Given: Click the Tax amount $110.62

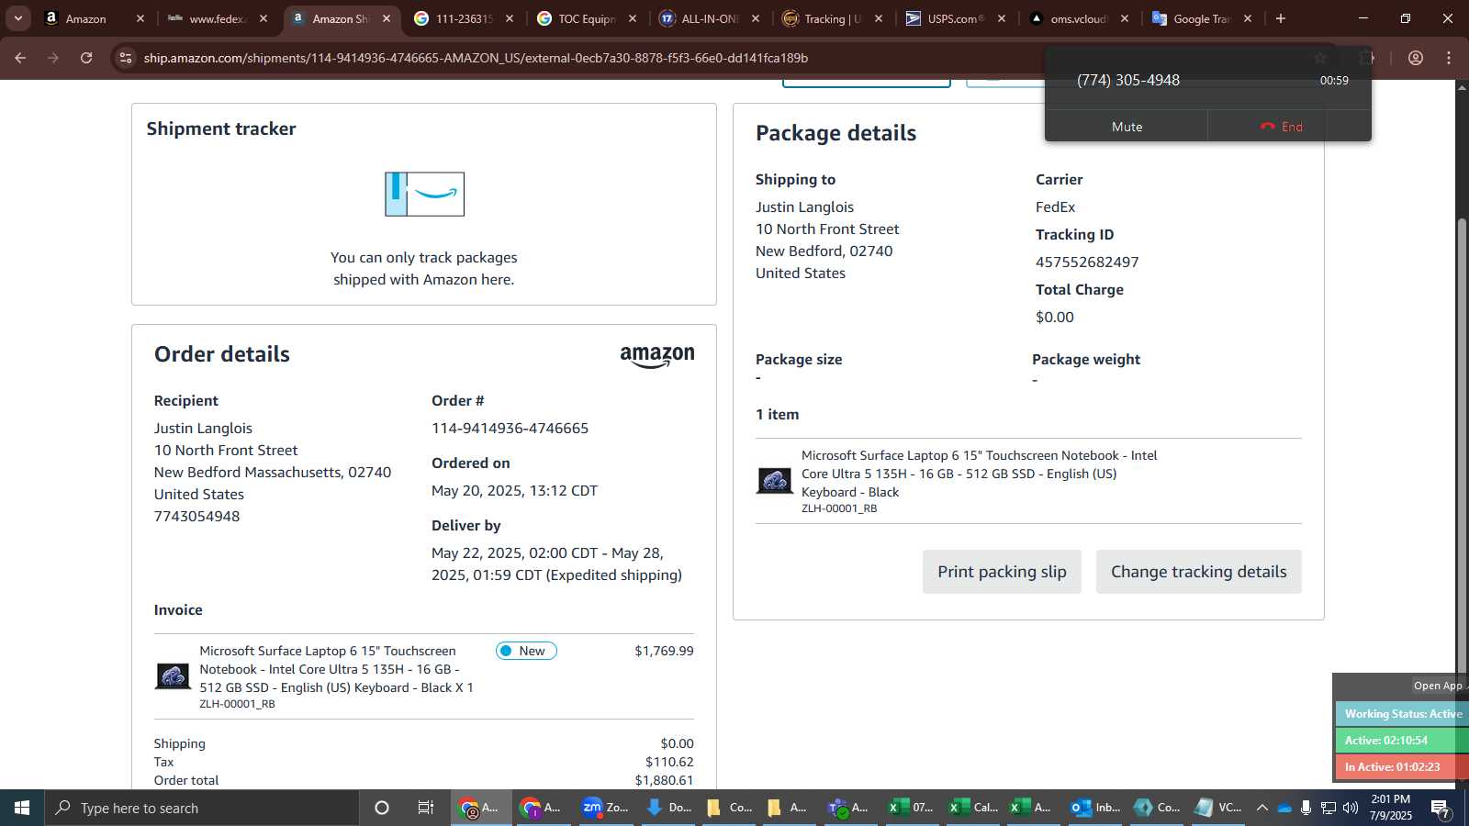Looking at the screenshot, I should coord(669,762).
